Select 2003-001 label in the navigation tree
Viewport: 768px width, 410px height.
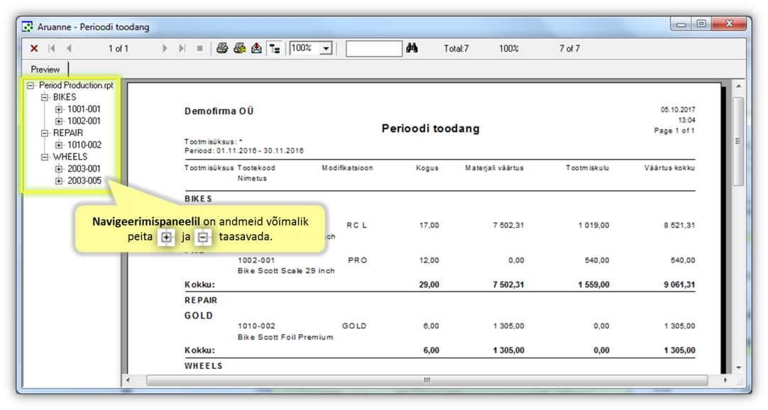(x=84, y=169)
